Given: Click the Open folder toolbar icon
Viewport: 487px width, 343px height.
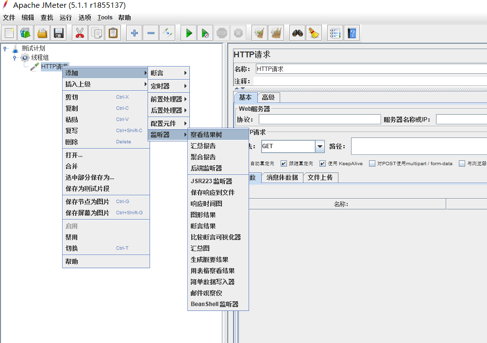Looking at the screenshot, I should coord(42,33).
